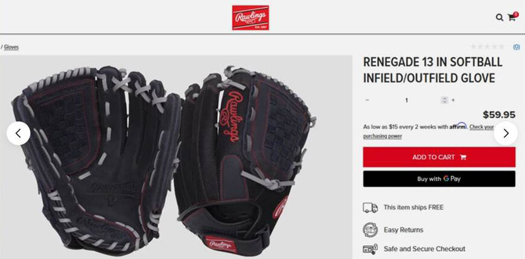The height and width of the screenshot is (259, 525).
Task: Click the secure checkout card icon
Action: click(370, 249)
